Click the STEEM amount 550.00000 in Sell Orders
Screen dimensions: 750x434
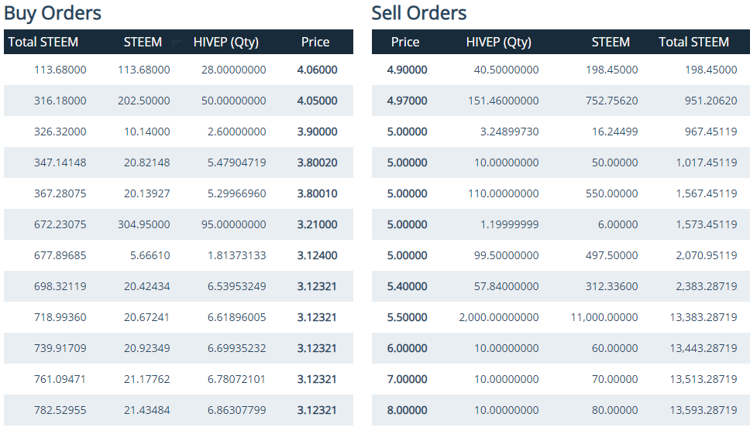[x=612, y=193]
